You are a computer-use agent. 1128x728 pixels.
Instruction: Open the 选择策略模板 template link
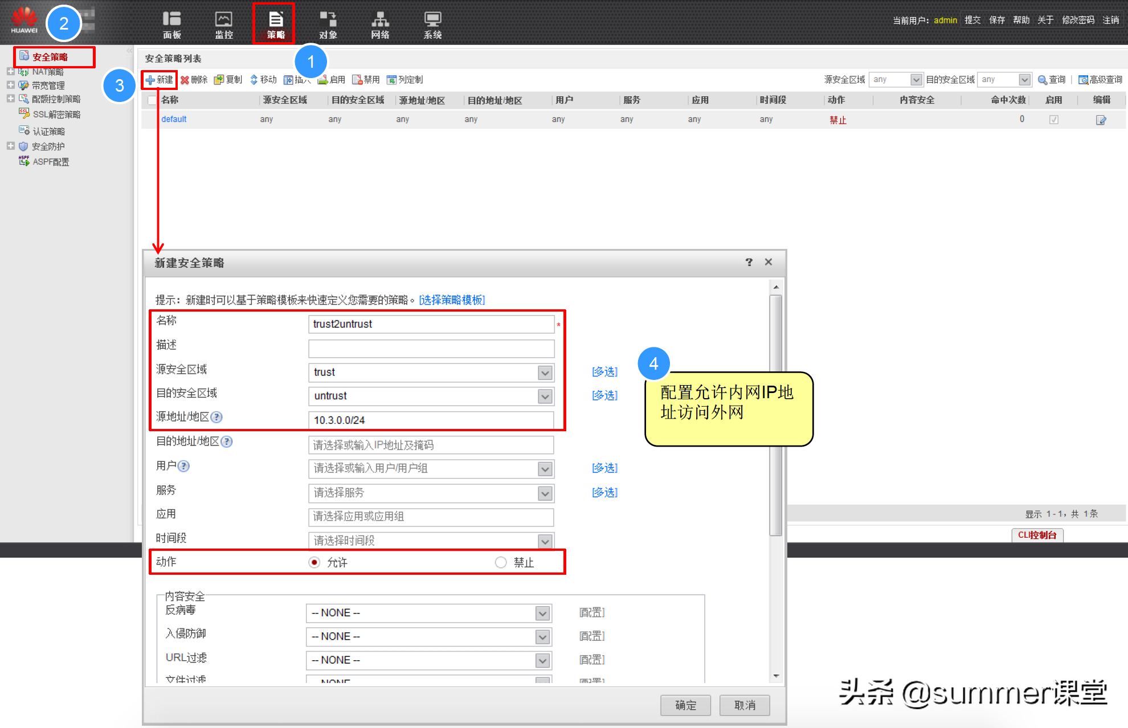point(451,300)
